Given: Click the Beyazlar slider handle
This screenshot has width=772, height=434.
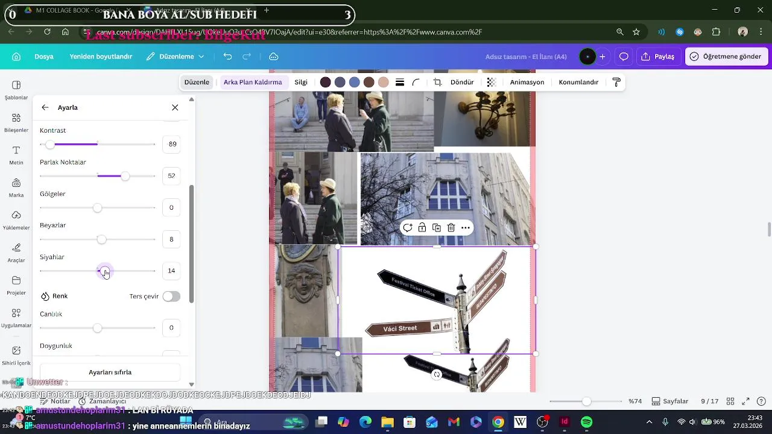Looking at the screenshot, I should [x=101, y=239].
